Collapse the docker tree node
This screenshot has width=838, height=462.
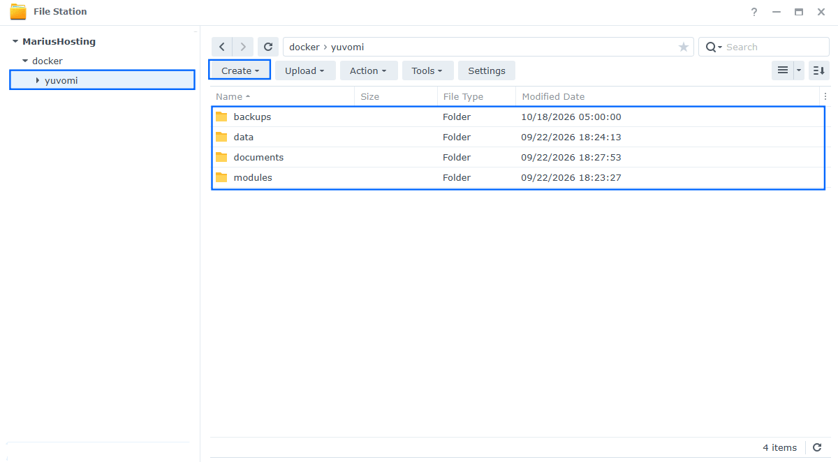coord(25,61)
